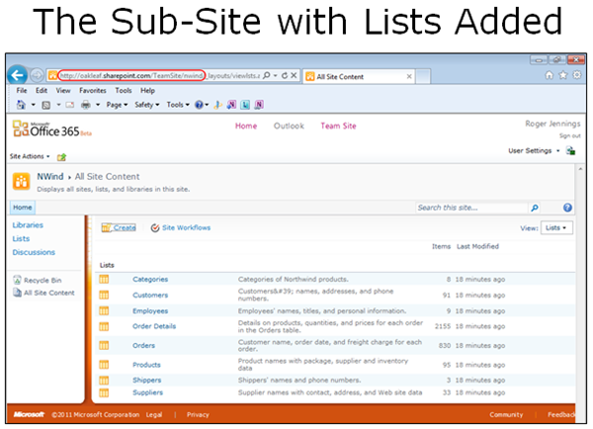Click the Lync toolbar icon

[245, 105]
